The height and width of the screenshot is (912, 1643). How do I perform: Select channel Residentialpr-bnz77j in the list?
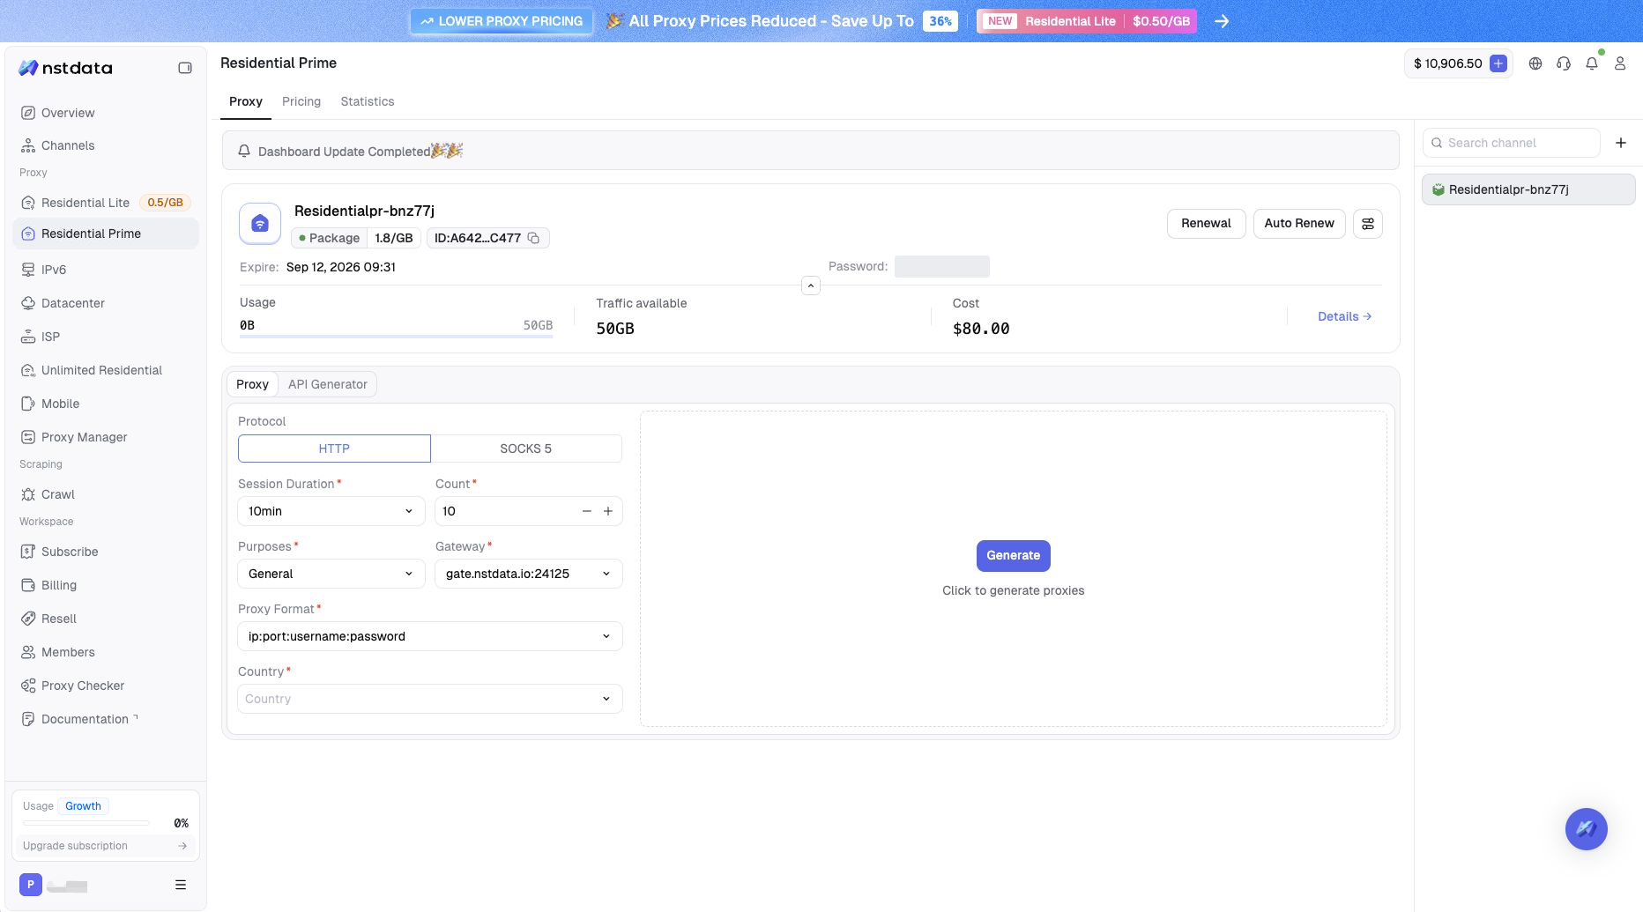point(1528,189)
